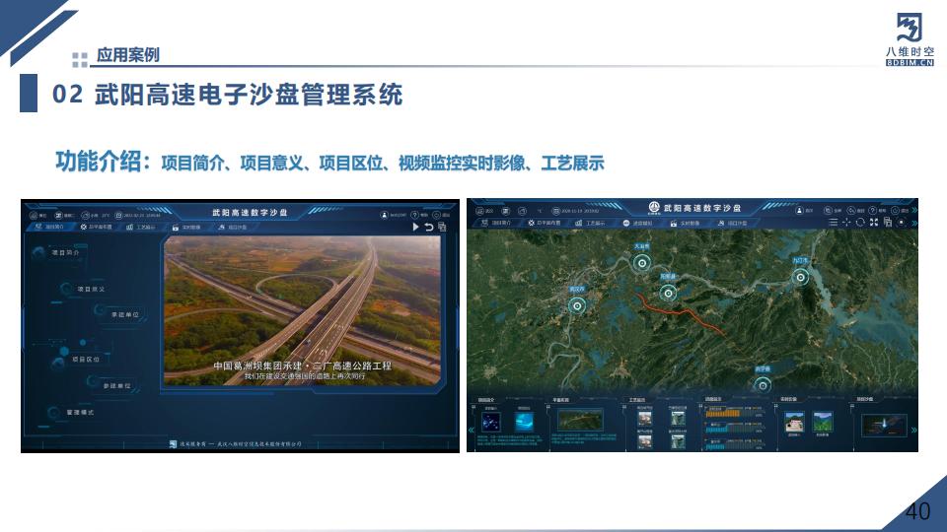Expand bottom panel with right double-chevron arrow
Screen dimensions: 947x532
912,430
